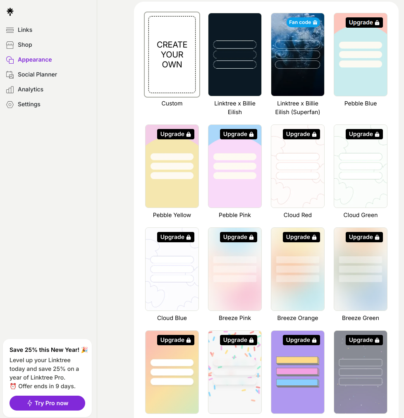Click the Shop storefront icon
The width and height of the screenshot is (404, 418).
click(x=10, y=45)
